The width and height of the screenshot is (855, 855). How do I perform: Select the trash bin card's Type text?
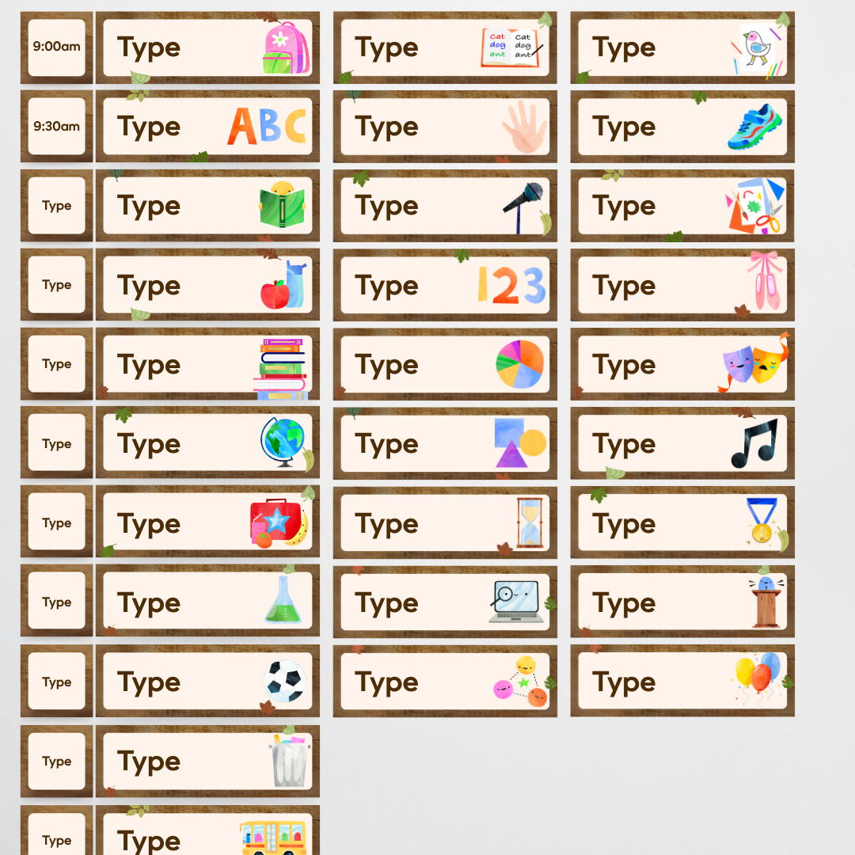tap(149, 762)
